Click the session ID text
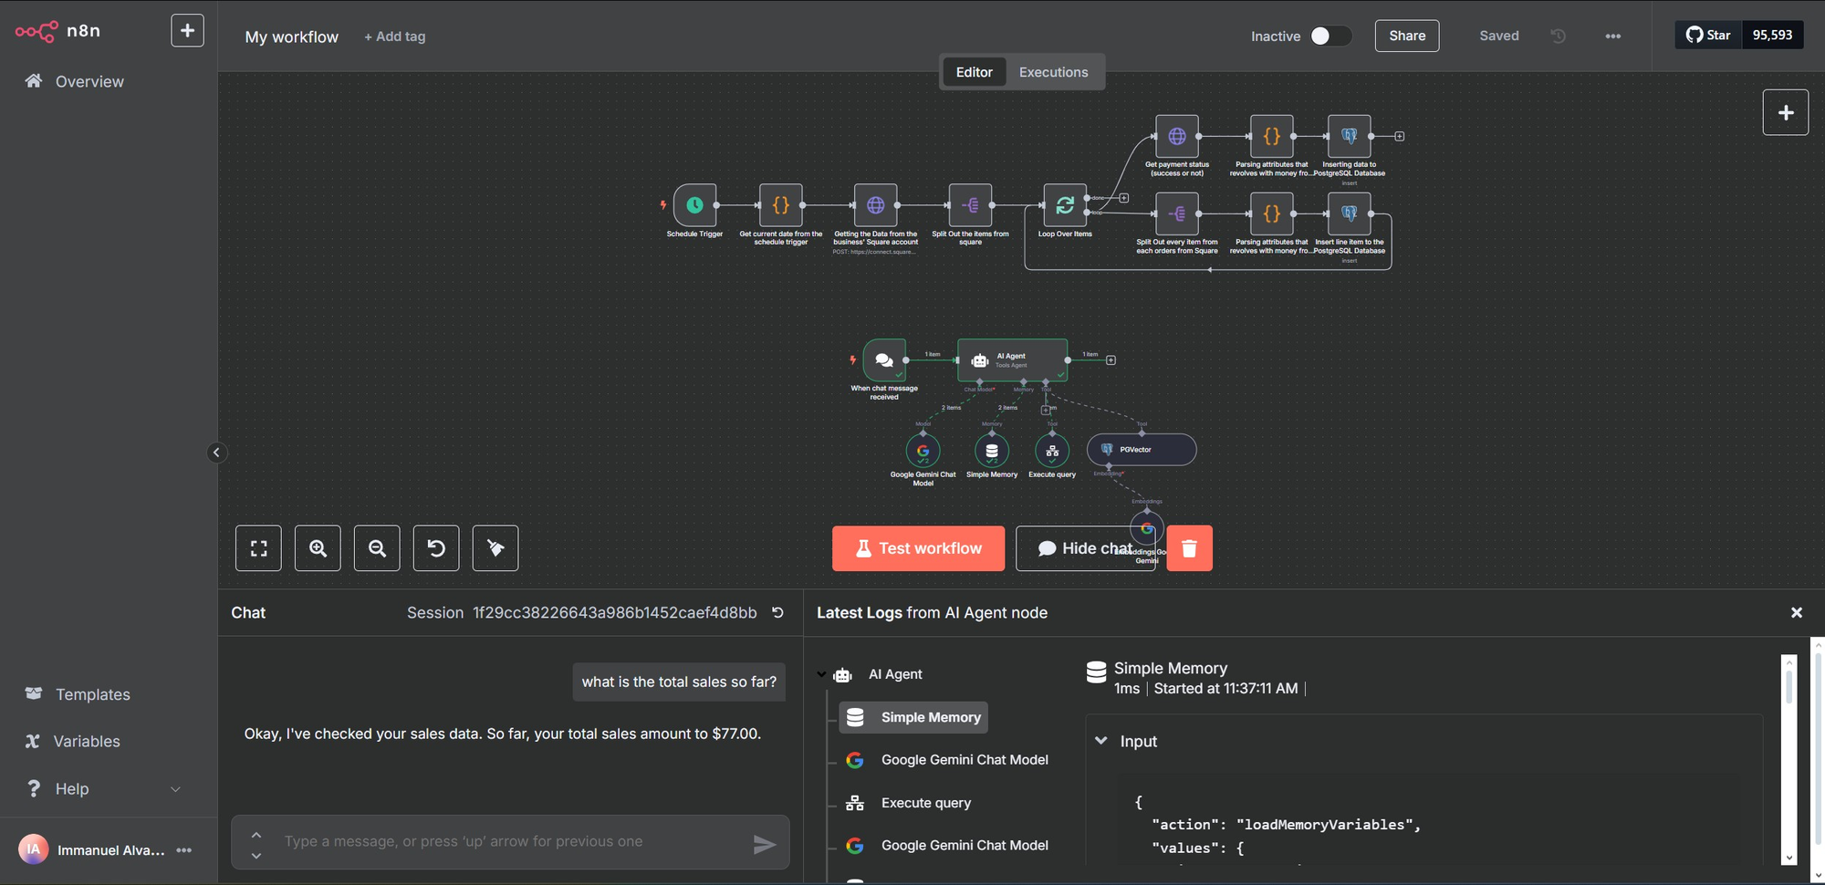 pos(614,613)
